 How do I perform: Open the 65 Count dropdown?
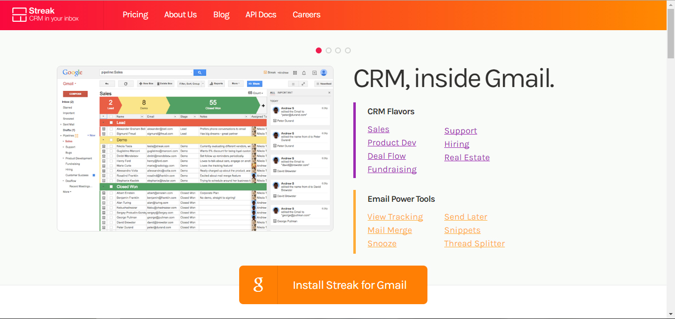(255, 93)
